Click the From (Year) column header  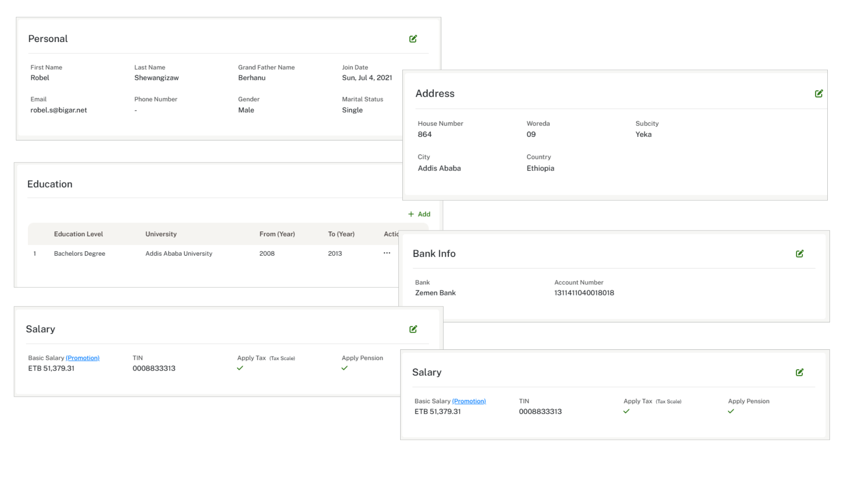[277, 234]
